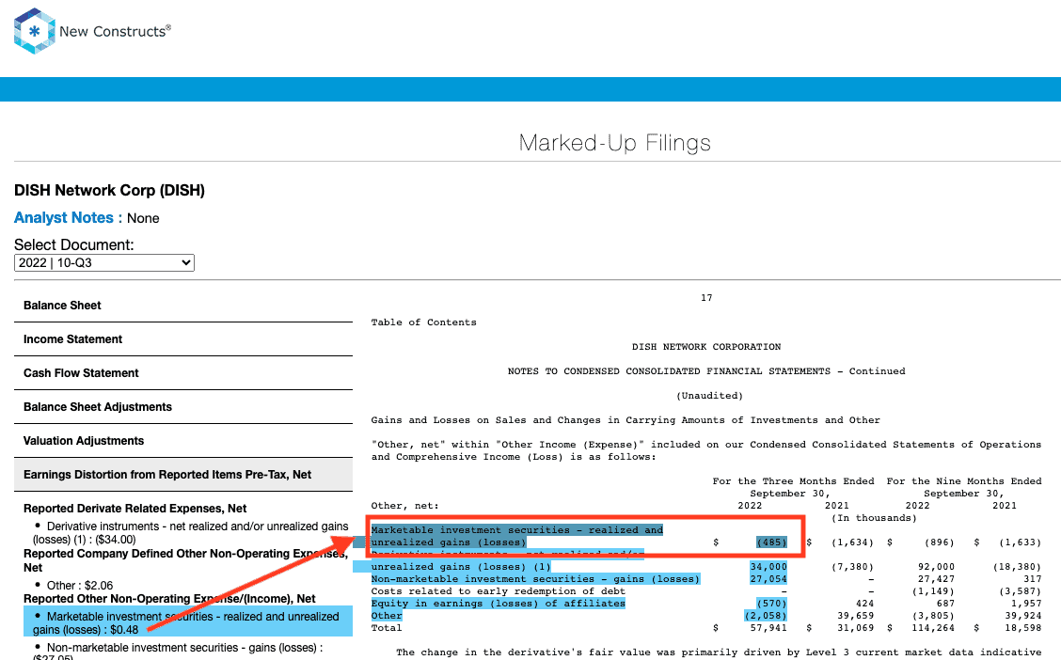Click the Table of Contents text
The image size is (1061, 660).
pyautogui.click(x=423, y=322)
